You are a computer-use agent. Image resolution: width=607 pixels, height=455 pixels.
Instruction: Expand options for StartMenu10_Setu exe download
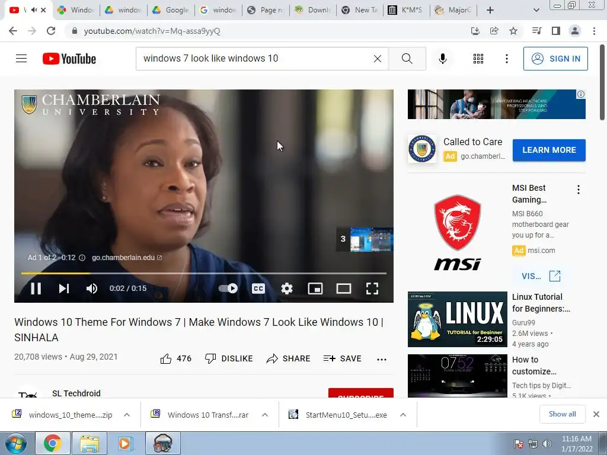(403, 415)
